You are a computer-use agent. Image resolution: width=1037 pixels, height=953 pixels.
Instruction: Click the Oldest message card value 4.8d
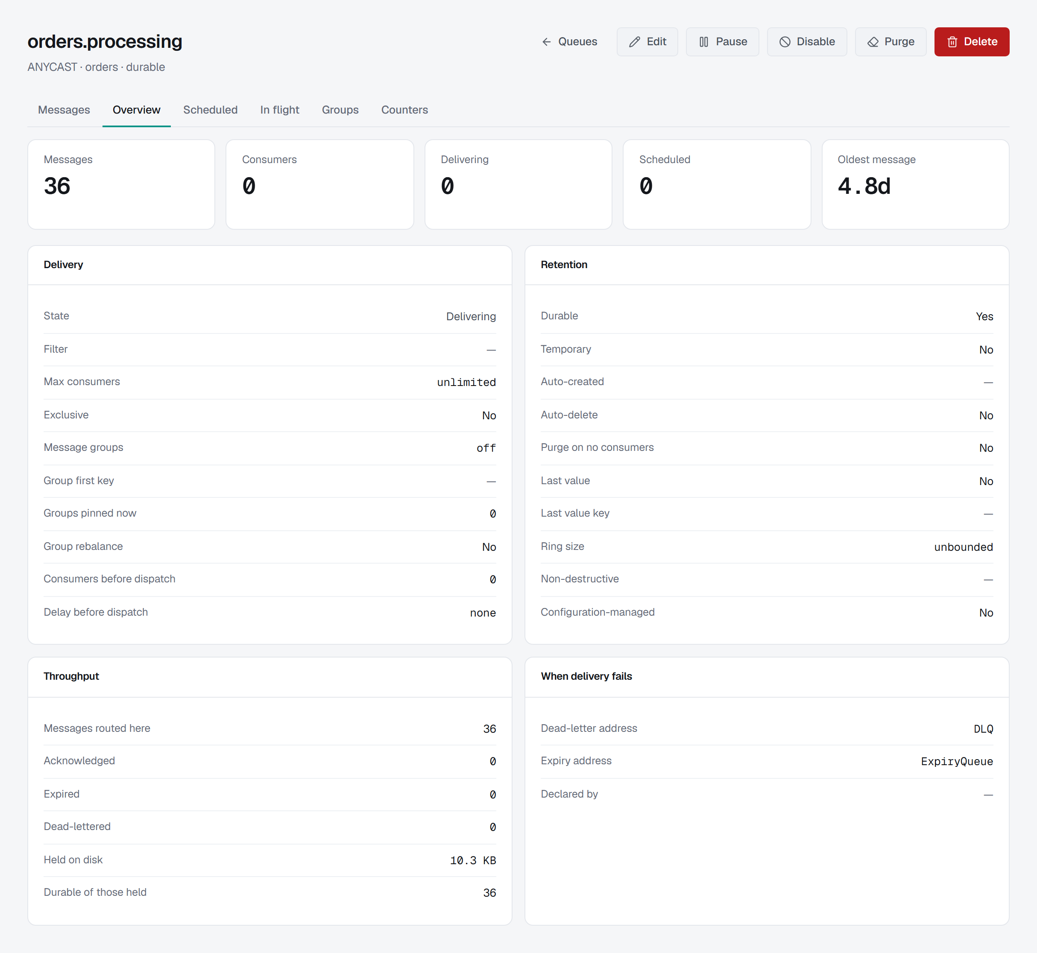point(864,186)
